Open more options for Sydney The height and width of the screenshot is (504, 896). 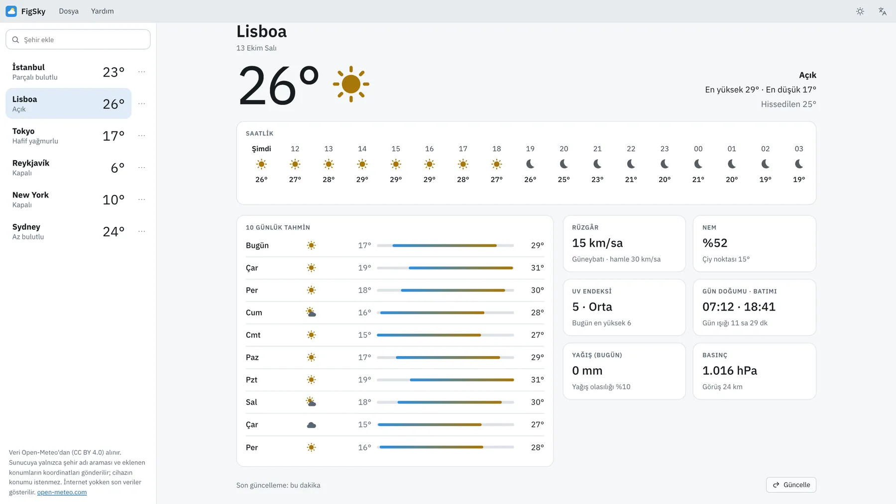(142, 231)
